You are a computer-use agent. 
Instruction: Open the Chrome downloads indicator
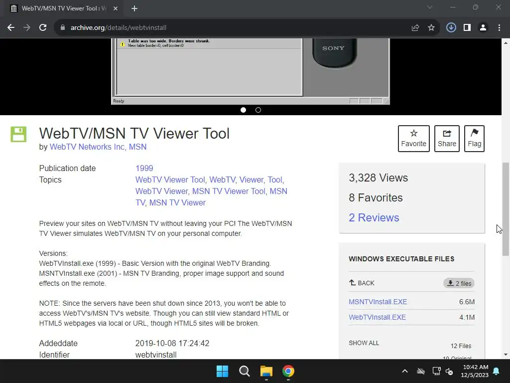[451, 28]
